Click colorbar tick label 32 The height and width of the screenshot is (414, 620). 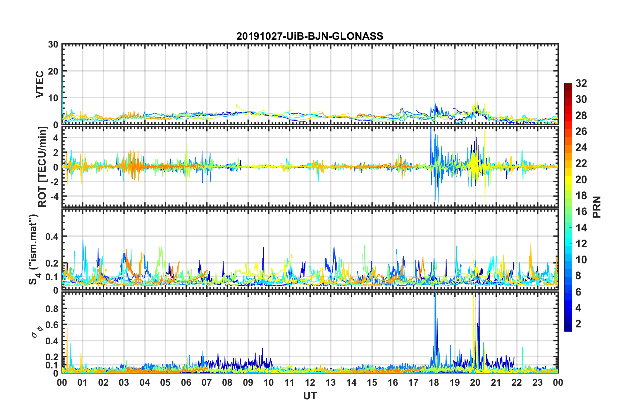pyautogui.click(x=581, y=83)
